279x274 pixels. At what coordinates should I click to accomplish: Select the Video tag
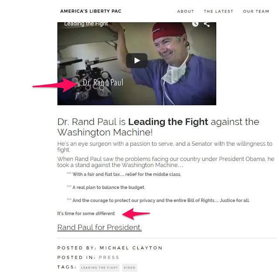129,267
